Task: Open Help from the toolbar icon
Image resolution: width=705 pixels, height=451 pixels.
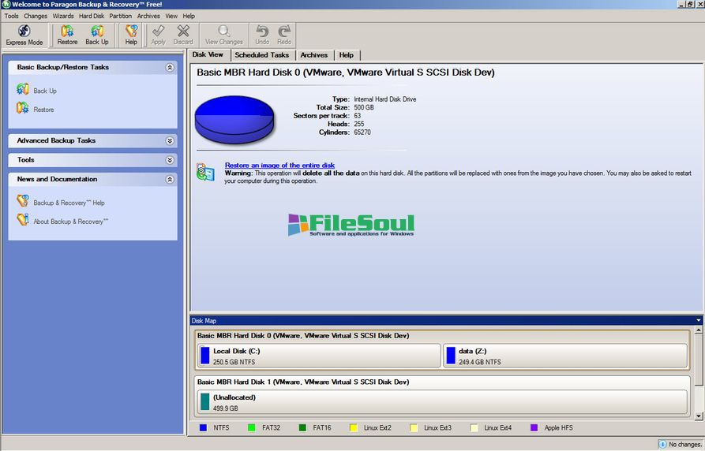Action: 131,32
